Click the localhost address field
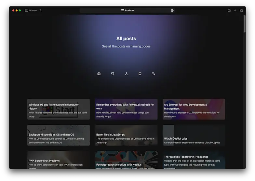 pyautogui.click(x=127, y=10)
